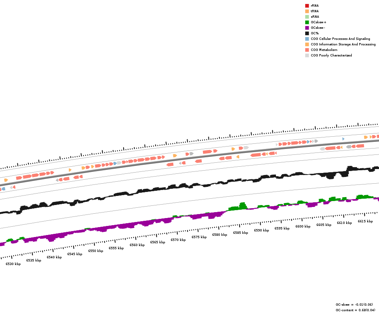379x316 pixels.
Task: Select the COG Information Storage And Processing swatch
Action: [x=307, y=44]
